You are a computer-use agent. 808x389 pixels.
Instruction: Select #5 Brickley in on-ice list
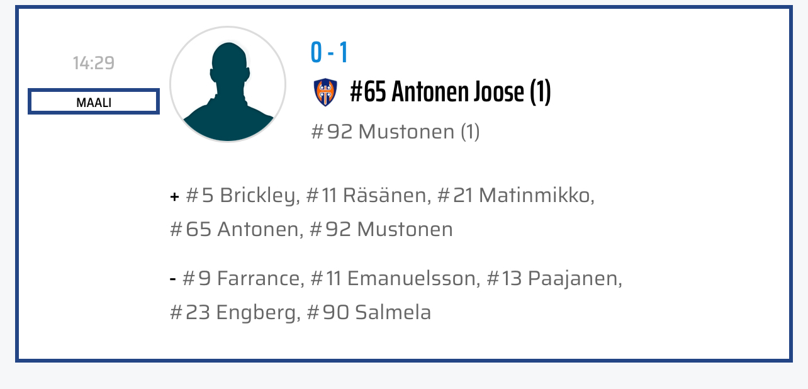tap(242, 196)
